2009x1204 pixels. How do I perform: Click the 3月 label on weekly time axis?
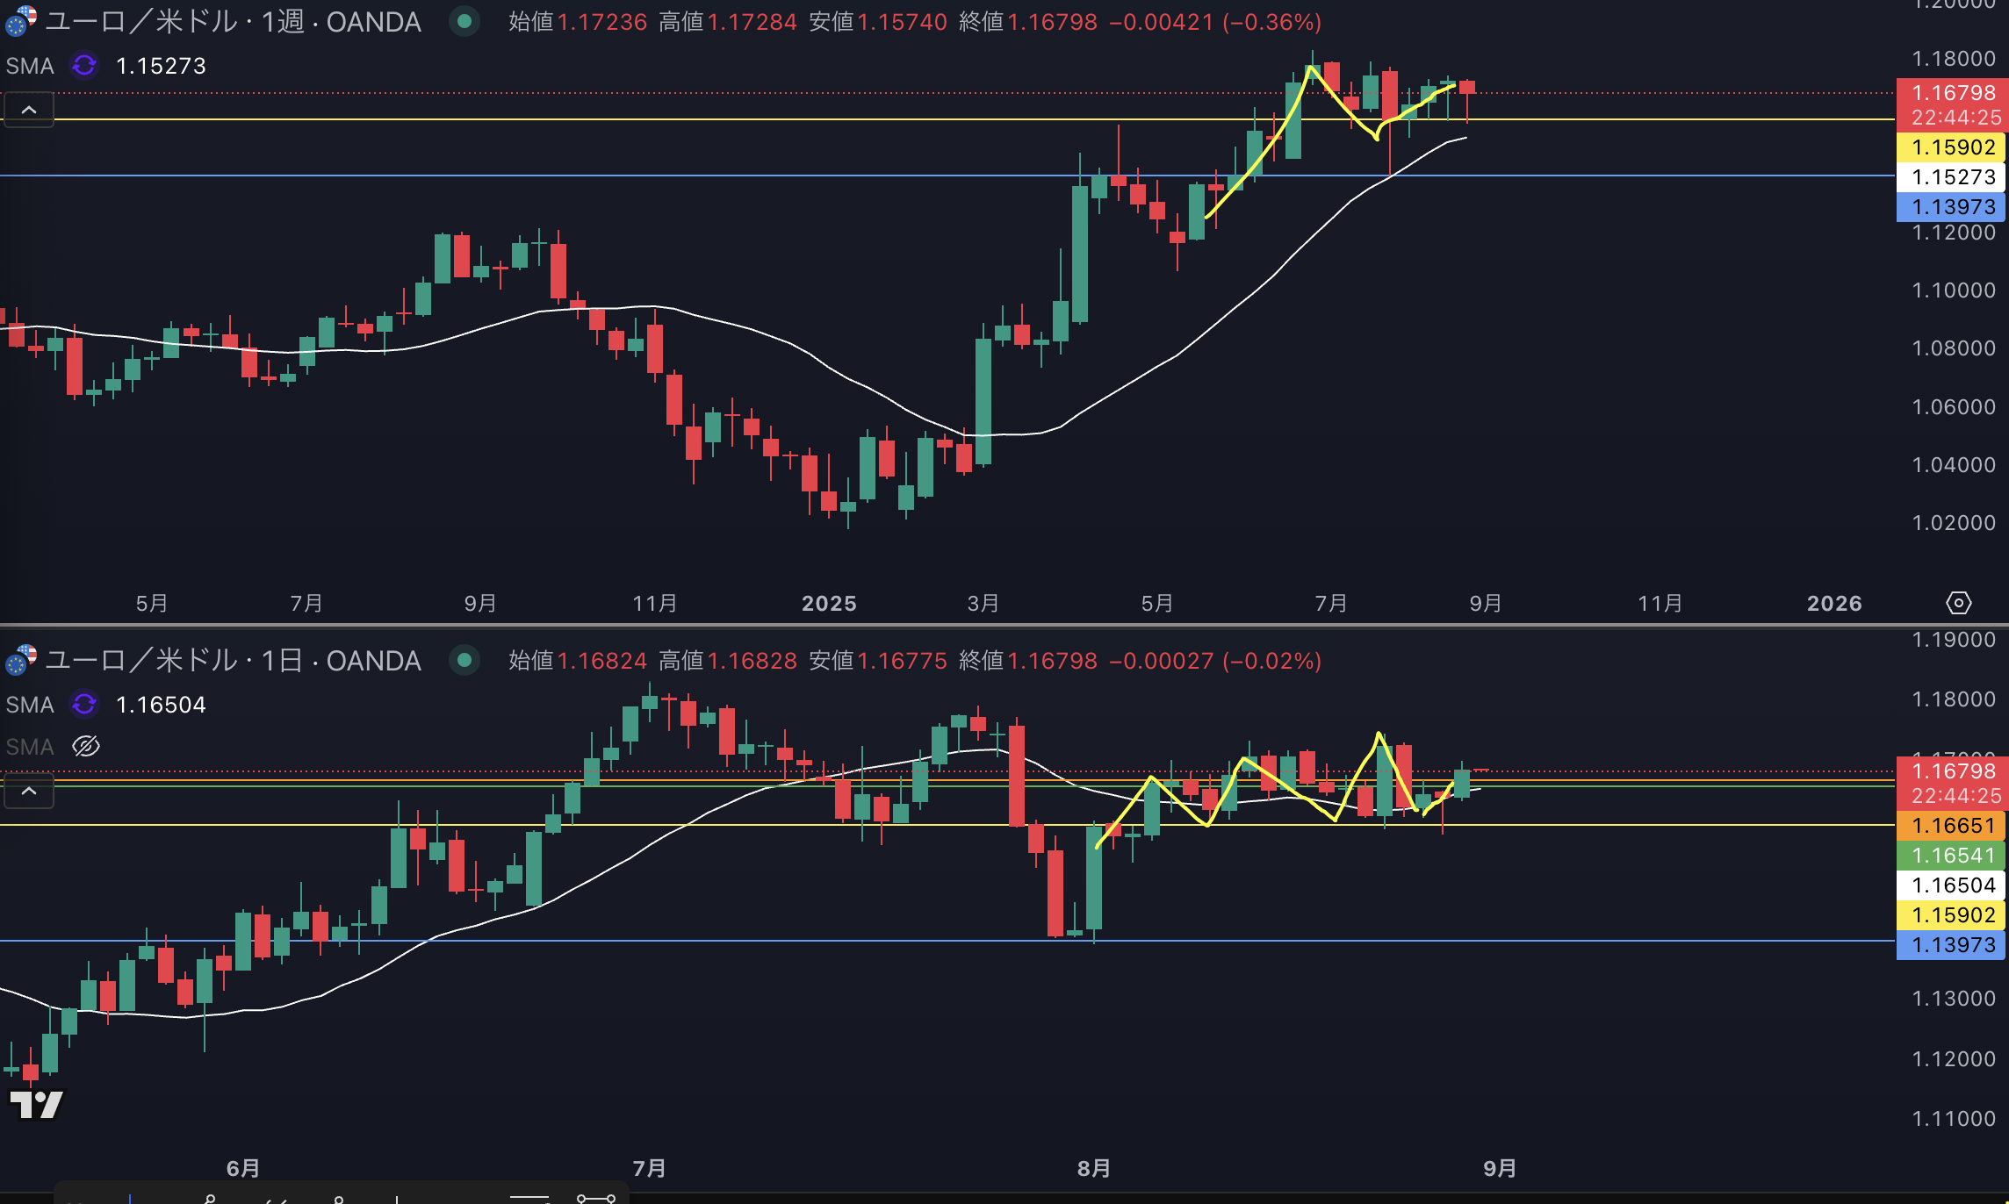point(983,603)
